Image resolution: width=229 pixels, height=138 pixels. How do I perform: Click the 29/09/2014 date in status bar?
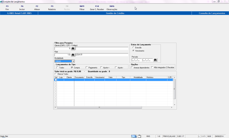[x=219, y=136]
